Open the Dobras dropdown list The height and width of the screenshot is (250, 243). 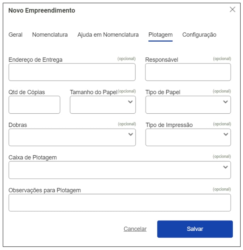point(72,137)
